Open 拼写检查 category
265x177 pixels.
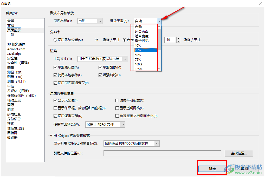(14, 114)
